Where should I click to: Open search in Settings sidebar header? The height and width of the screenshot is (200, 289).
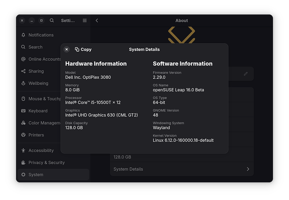pos(52,21)
